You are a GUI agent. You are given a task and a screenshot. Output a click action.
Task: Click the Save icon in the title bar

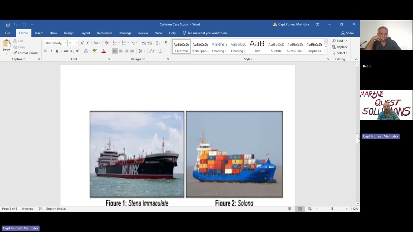point(7,24)
